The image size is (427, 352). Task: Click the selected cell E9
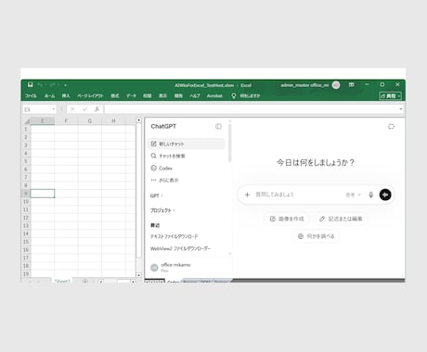click(x=43, y=194)
